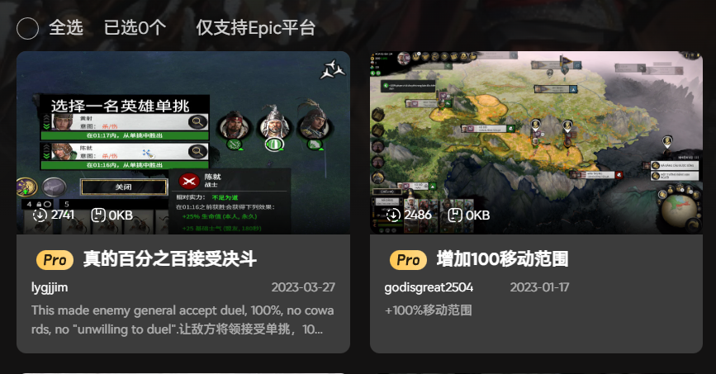The image size is (716, 374).
Task: Click download count icon showing 2486
Action: pos(393,215)
